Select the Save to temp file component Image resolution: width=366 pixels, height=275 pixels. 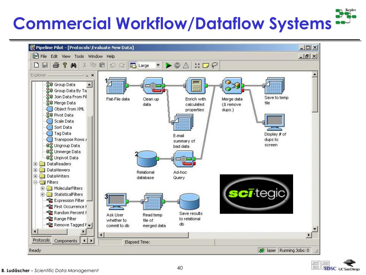pos(274,86)
